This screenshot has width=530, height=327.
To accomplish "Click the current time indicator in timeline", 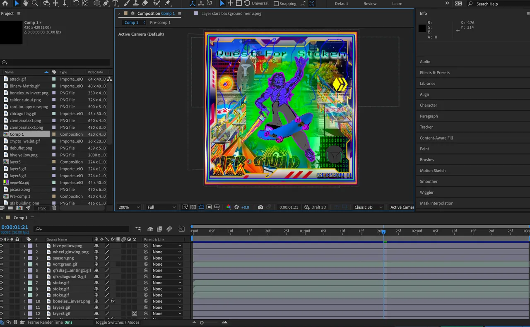I will click(383, 232).
